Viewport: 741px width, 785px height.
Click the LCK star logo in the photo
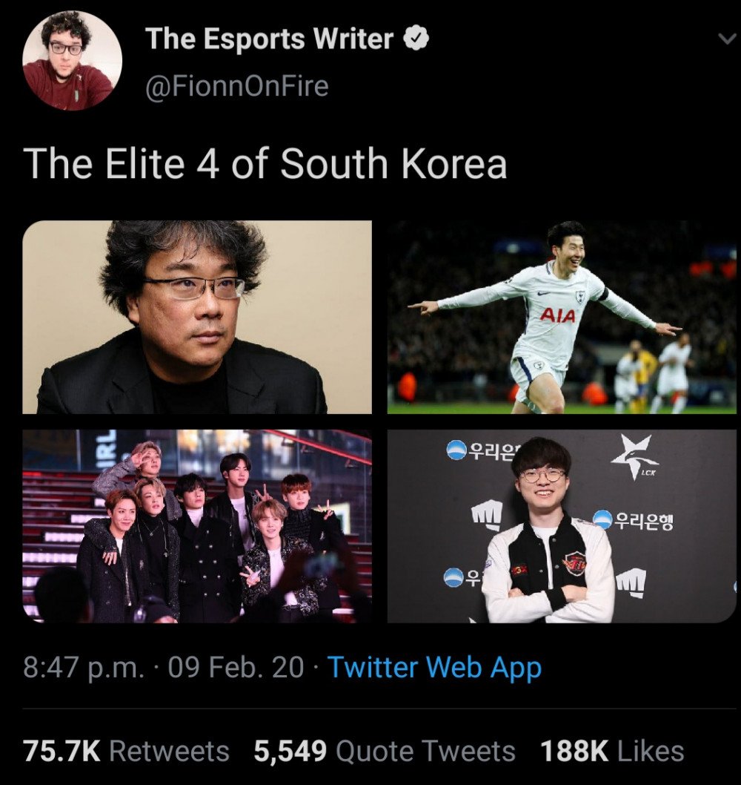coord(634,456)
